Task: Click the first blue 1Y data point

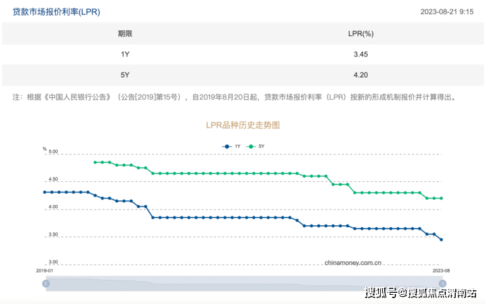Action: click(x=45, y=192)
